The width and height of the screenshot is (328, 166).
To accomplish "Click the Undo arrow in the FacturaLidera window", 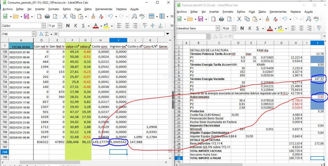I will point(285,19).
